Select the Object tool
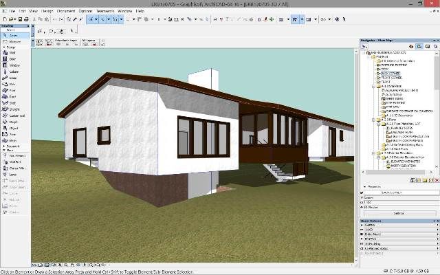Viewport: 440px width, 275px height. pyautogui.click(x=14, y=129)
